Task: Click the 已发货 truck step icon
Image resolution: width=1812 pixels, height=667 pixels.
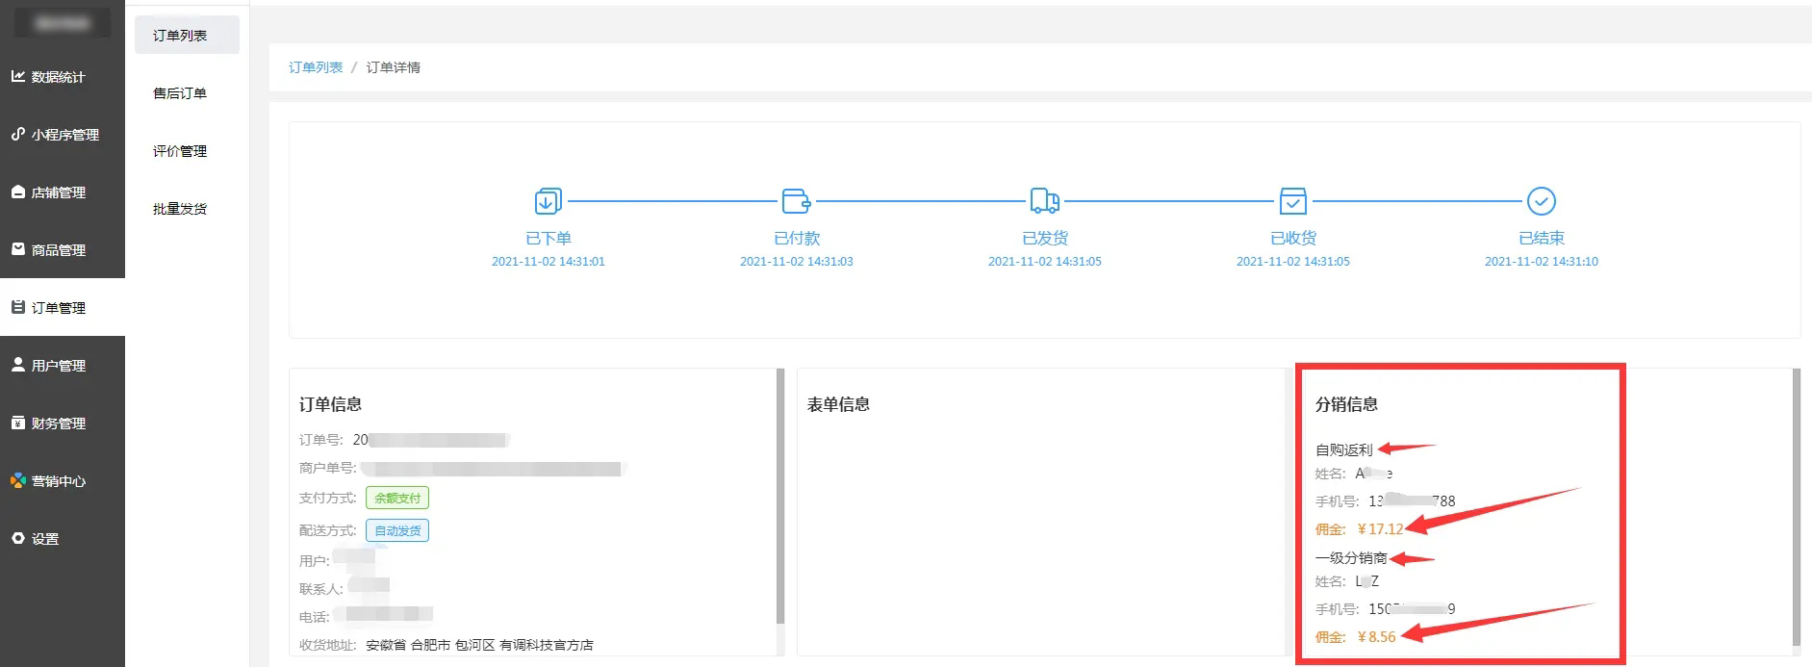Action: click(1044, 201)
